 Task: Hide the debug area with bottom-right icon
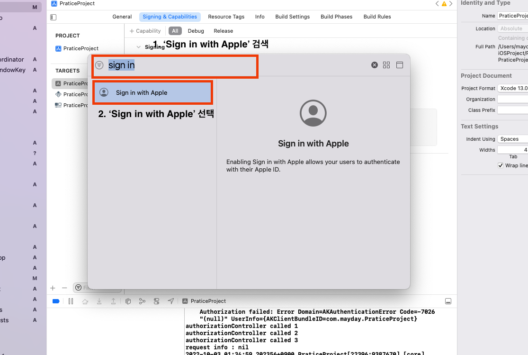(448, 301)
